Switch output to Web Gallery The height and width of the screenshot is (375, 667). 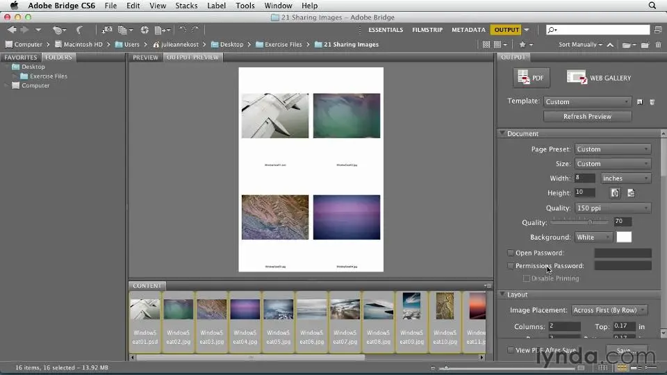tap(599, 78)
